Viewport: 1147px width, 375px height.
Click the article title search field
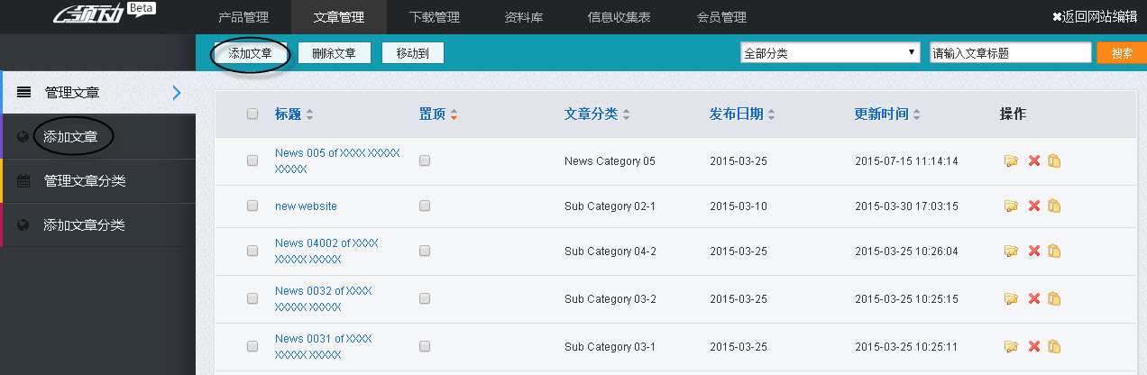(x=1011, y=53)
